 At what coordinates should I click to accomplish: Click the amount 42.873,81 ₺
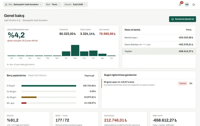[90, 97]
